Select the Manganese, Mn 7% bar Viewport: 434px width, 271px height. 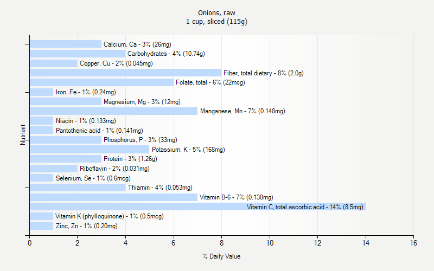113,111
